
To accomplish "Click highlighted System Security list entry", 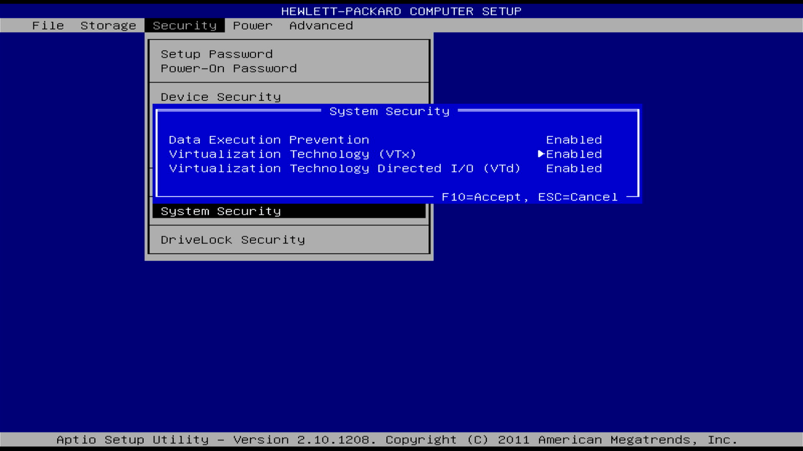I will pyautogui.click(x=220, y=211).
